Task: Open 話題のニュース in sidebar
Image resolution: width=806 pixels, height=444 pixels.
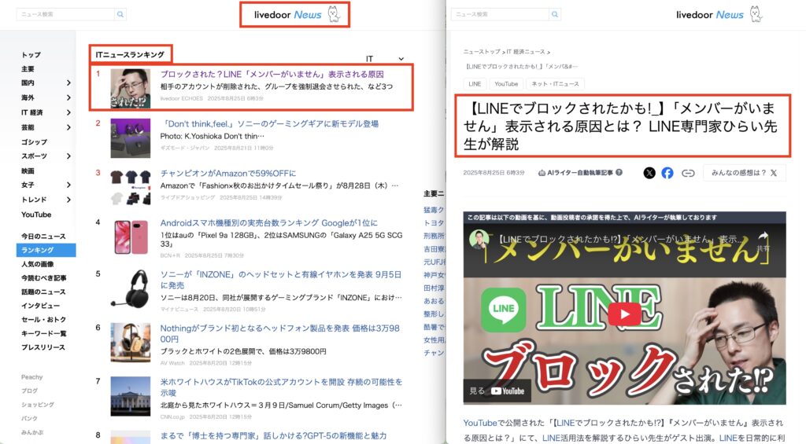Action: 43,292
